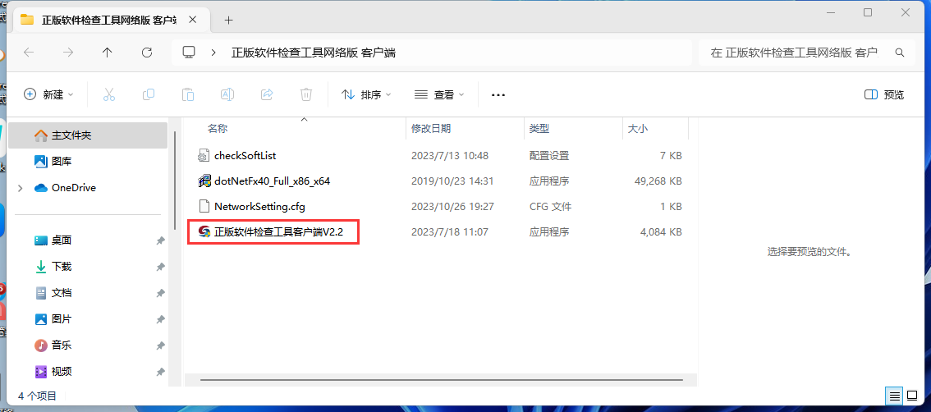The image size is (931, 412).
Task: Click the Share icon in toolbar
Action: (267, 94)
